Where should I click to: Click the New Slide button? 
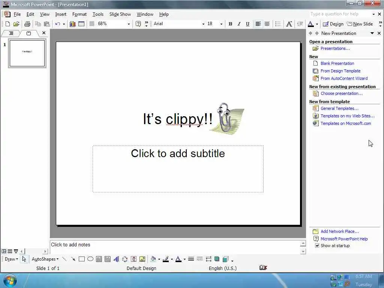tap(360, 24)
